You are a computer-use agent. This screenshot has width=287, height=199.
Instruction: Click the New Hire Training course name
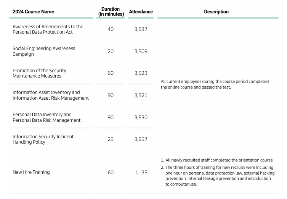tap(31, 172)
